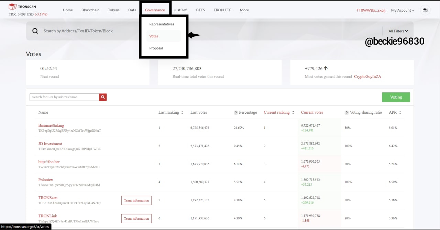This screenshot has width=440, height=230.
Task: Click the Current votes column header
Action: pos(312,112)
